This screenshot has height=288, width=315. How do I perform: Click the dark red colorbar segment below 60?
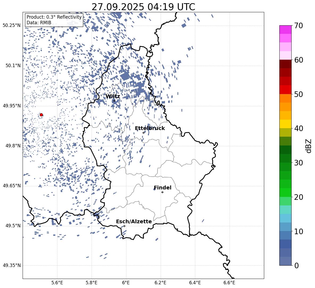pyautogui.click(x=285, y=64)
